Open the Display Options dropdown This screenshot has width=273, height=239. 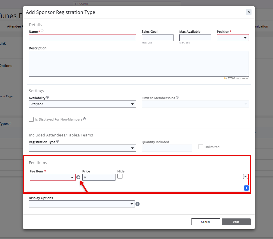click(x=82, y=204)
